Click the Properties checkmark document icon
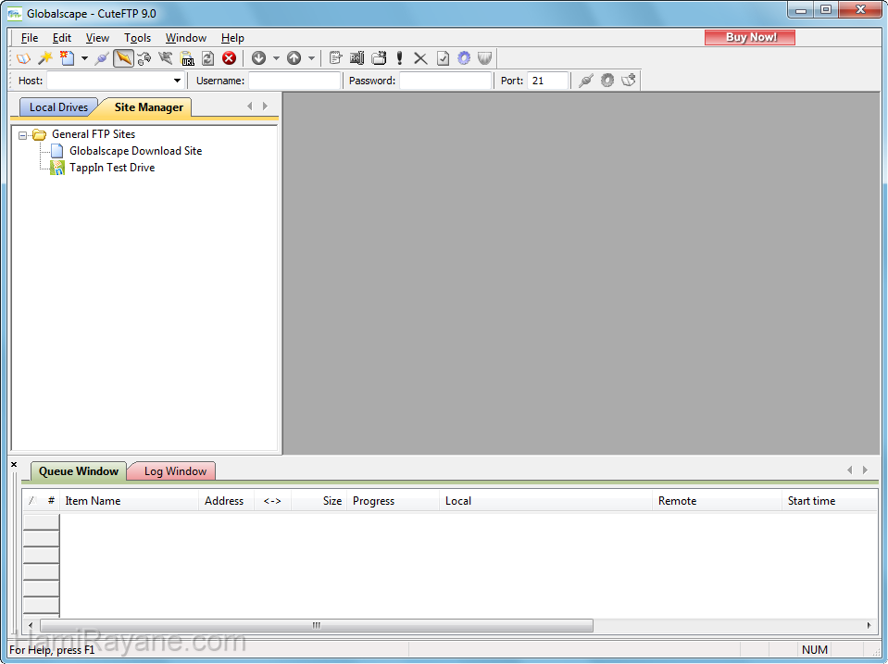The width and height of the screenshot is (888, 664). click(443, 57)
